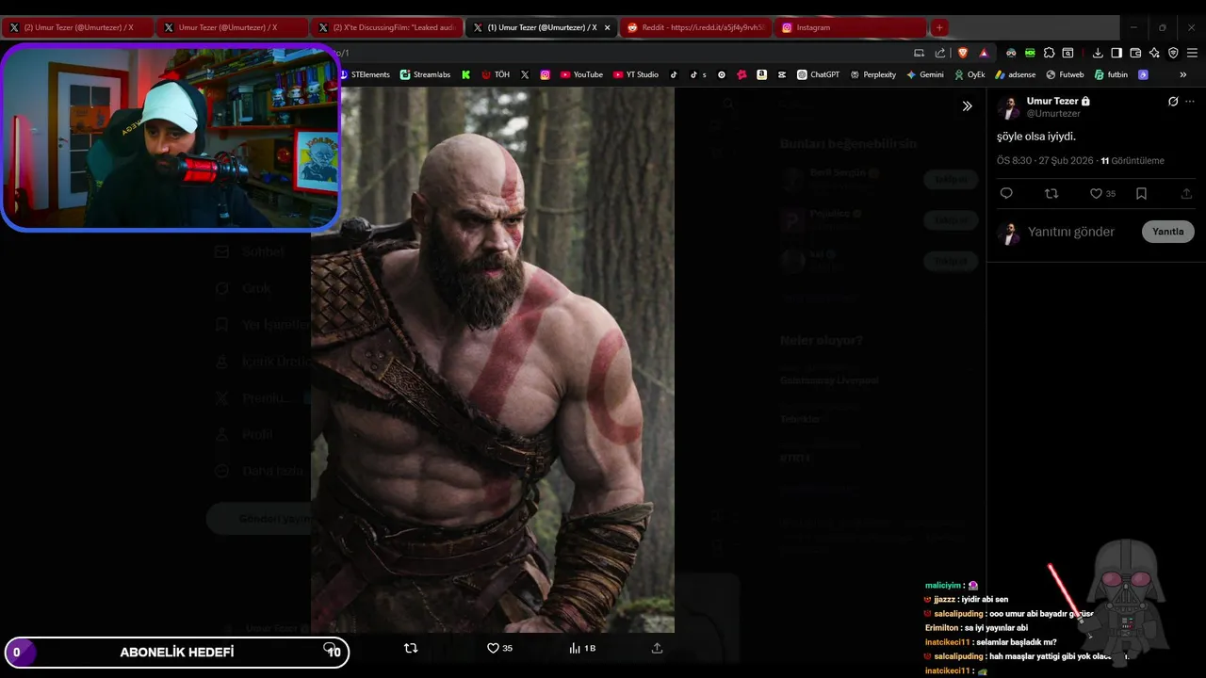Open Streamlabs bookmark
The image size is (1206, 678).
(x=425, y=74)
